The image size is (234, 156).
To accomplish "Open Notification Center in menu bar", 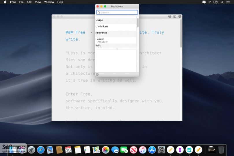I will pos(228,2).
